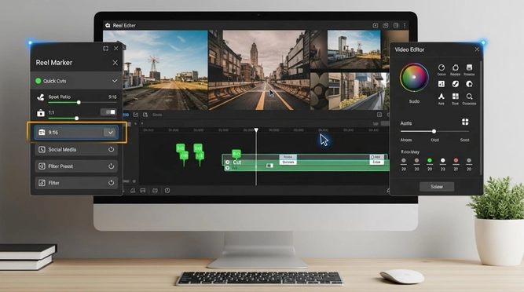Toggle the Filter Preset power button
The width and height of the screenshot is (524, 292).
pos(112,166)
